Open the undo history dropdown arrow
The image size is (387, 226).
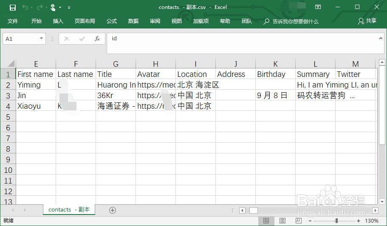tap(31, 8)
